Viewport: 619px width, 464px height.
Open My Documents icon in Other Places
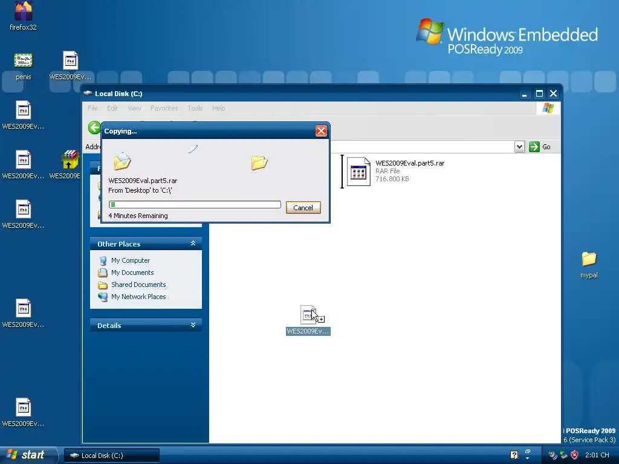pyautogui.click(x=103, y=272)
